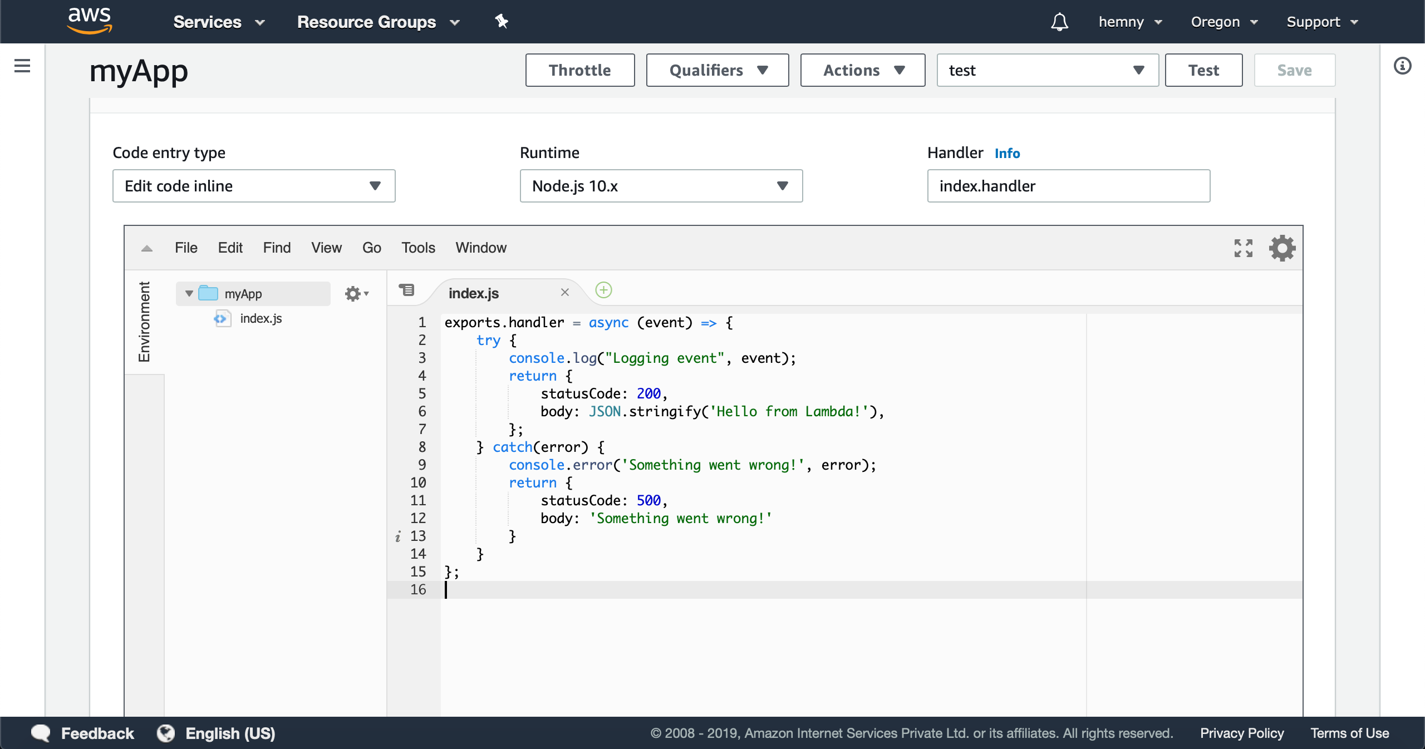Toggle fullscreen mode of code editor
The image size is (1425, 749).
[x=1243, y=248]
